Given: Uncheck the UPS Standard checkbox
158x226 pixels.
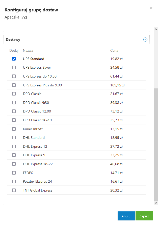Looking at the screenshot, I should coord(14,59).
